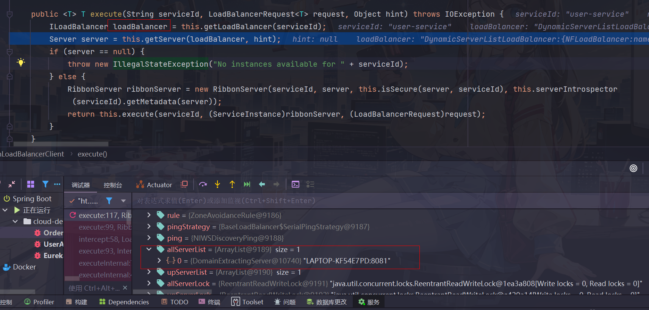
Task: Select the Order service in the tree
Action: click(x=48, y=233)
